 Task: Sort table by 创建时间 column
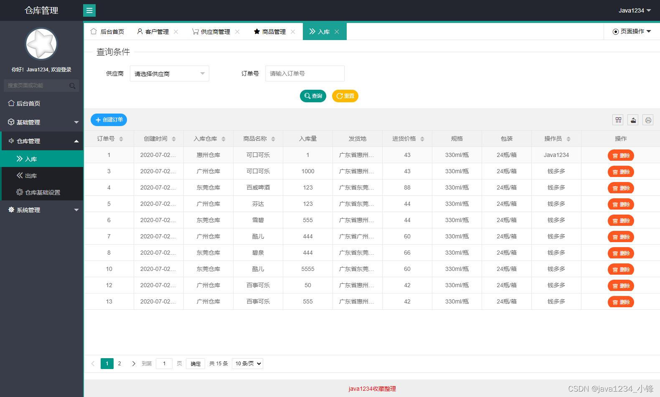tap(174, 139)
